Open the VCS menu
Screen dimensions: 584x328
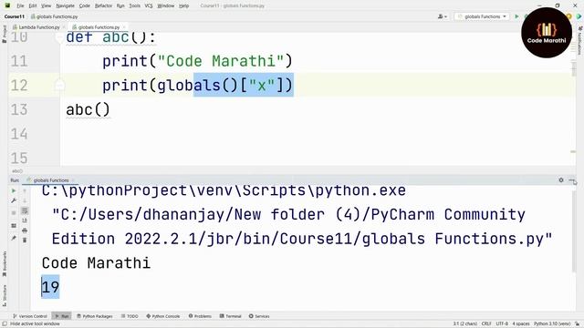pos(149,5)
